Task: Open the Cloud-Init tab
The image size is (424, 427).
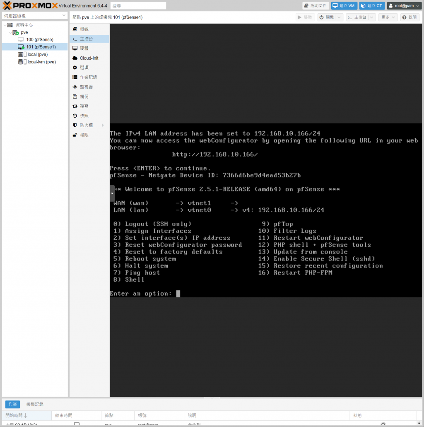Action: pyautogui.click(x=89, y=58)
